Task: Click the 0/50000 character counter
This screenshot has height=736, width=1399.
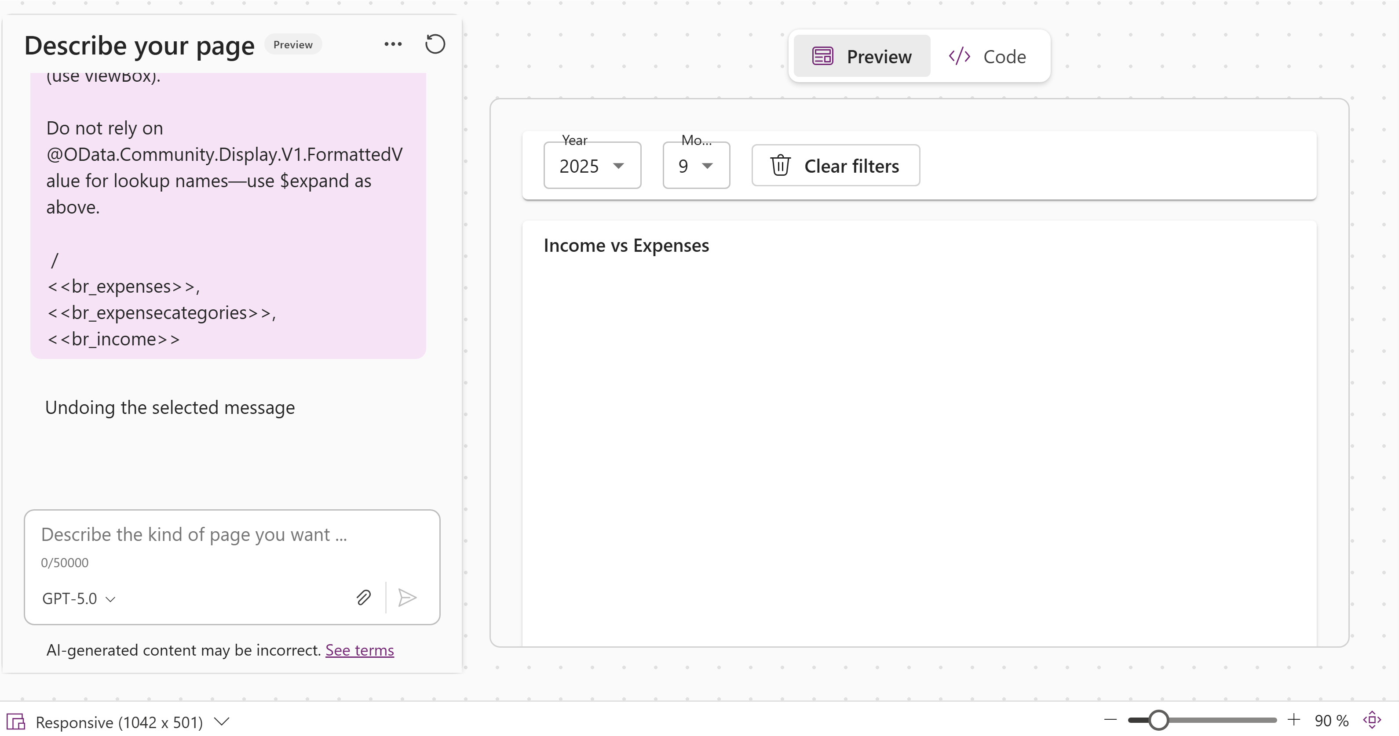Action: pyautogui.click(x=65, y=563)
